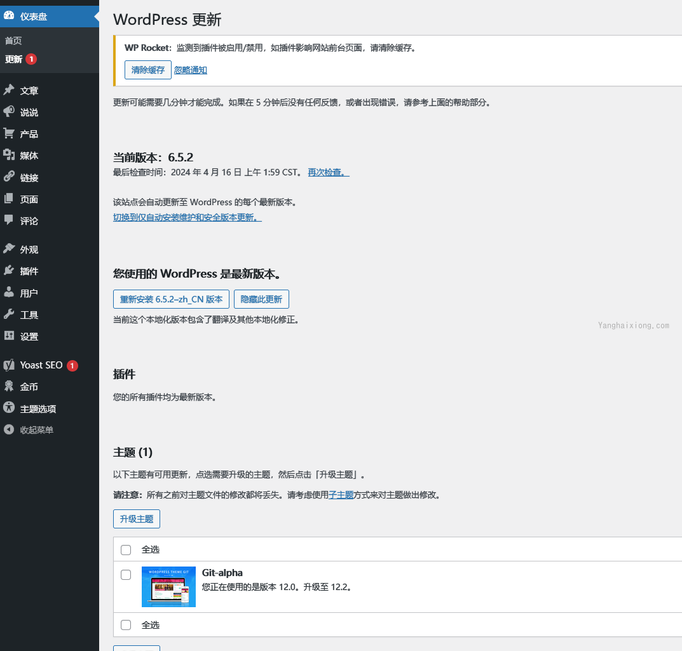
Task: Click the red update count badge
Action: click(x=31, y=59)
